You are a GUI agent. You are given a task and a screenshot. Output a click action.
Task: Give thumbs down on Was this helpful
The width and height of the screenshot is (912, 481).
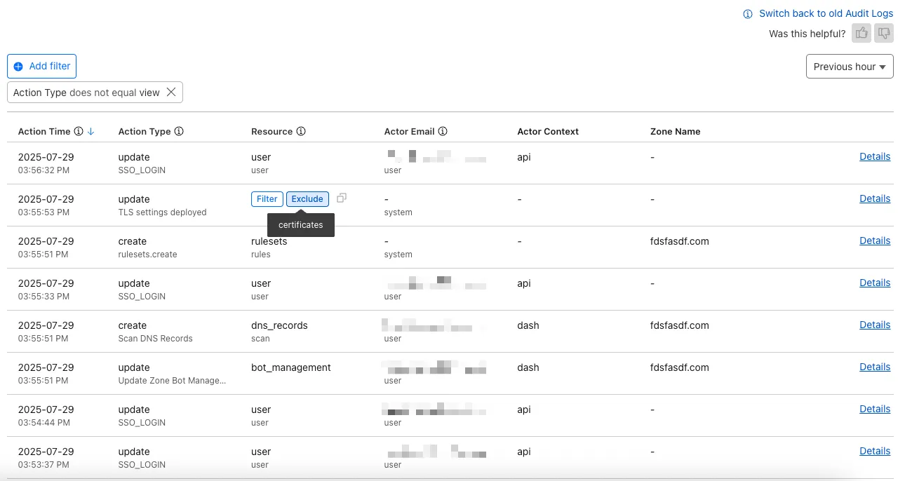884,32
